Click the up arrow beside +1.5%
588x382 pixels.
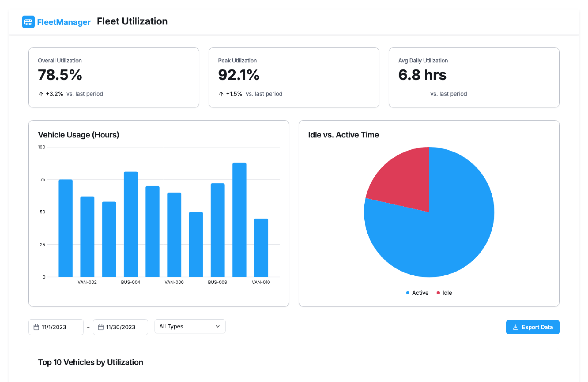(x=221, y=94)
